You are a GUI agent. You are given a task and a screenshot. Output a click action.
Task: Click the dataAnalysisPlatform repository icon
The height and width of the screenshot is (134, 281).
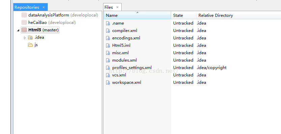click(x=24, y=15)
